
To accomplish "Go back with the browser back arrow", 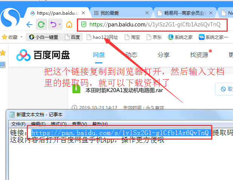I will tap(29, 25).
